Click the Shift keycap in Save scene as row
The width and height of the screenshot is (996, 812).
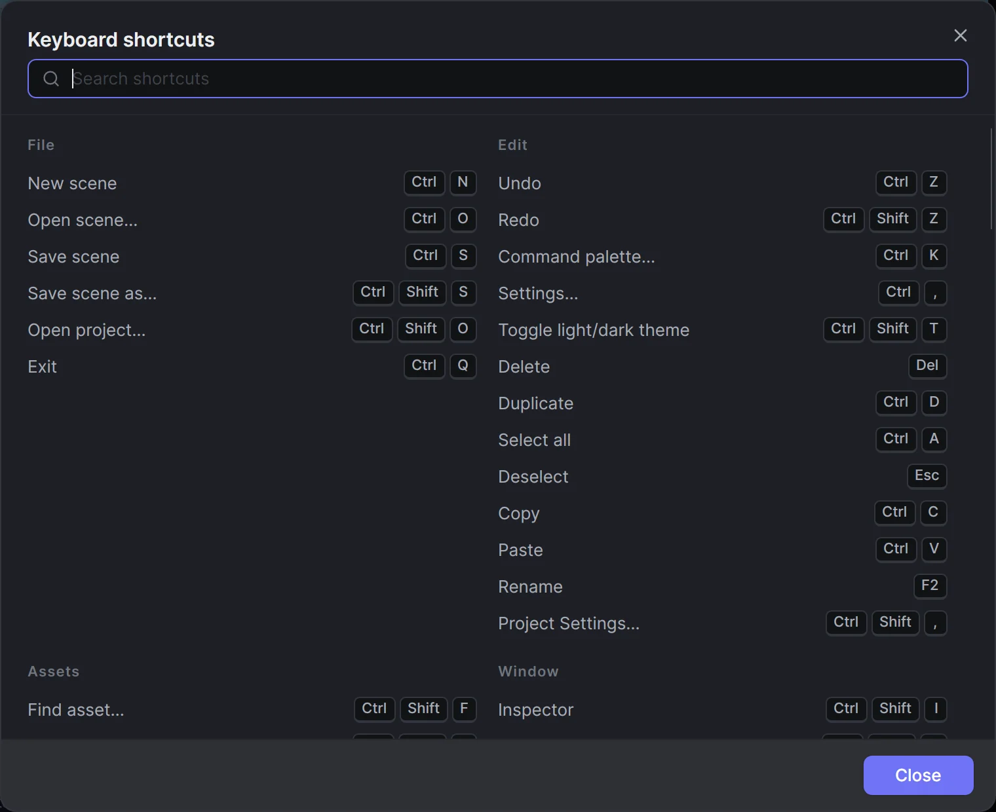(422, 292)
